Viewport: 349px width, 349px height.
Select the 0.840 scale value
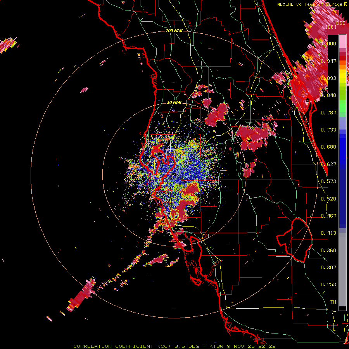point(328,95)
